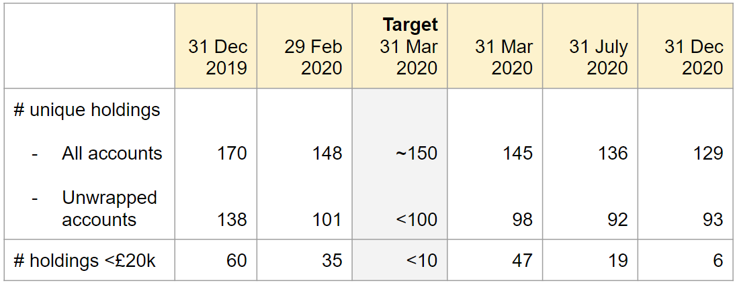Image resolution: width=735 pixels, height=283 pixels.
Task: Select the cell showing 6
Action: [x=718, y=260]
